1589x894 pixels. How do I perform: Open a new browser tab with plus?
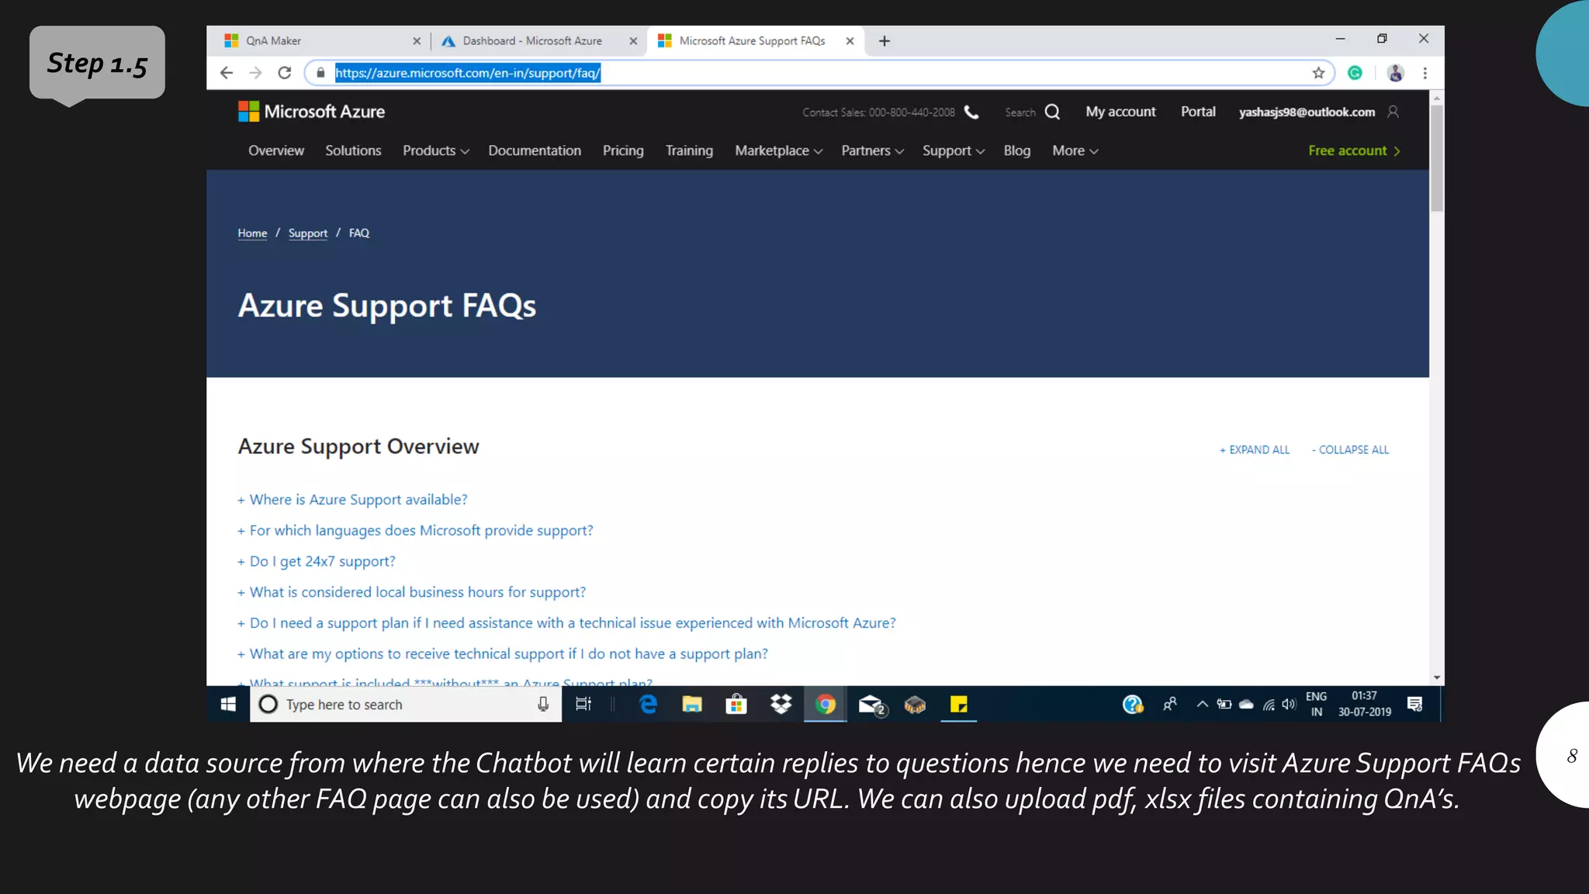click(x=885, y=41)
